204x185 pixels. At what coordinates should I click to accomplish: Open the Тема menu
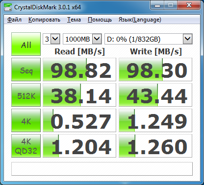click(x=74, y=20)
